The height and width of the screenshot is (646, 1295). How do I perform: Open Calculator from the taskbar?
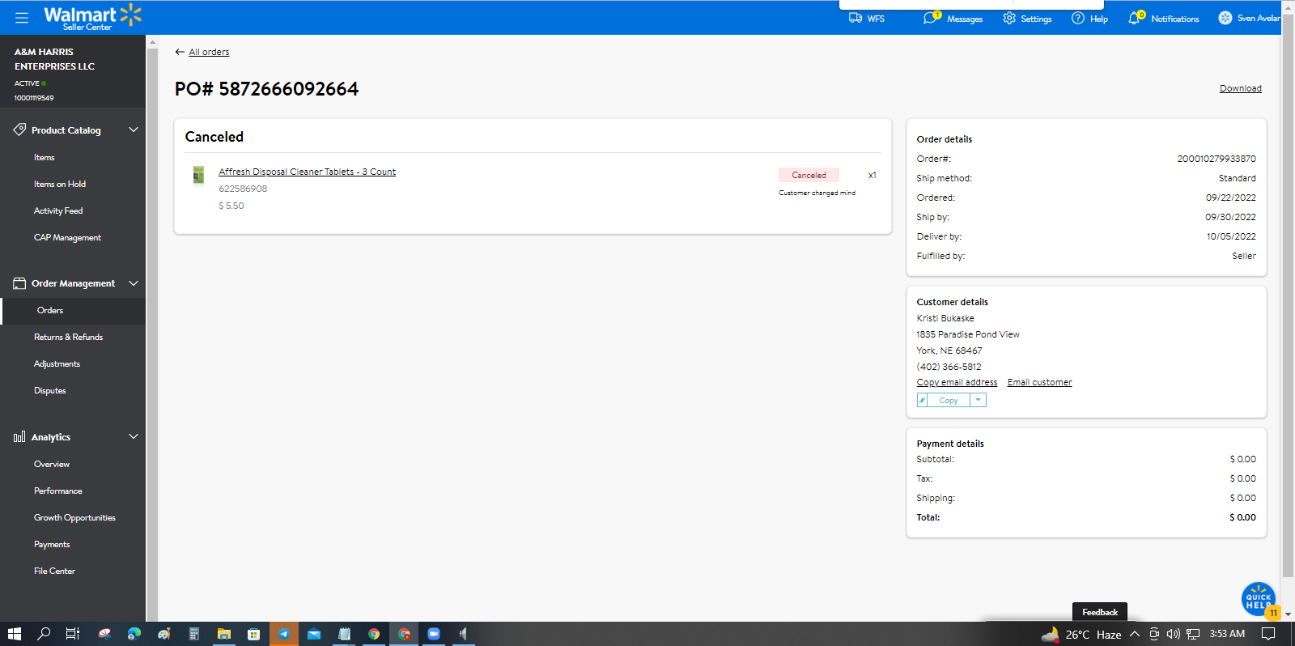[x=194, y=634]
